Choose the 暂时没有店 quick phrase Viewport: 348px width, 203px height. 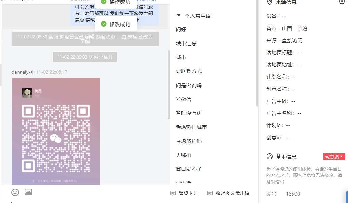[x=189, y=113]
